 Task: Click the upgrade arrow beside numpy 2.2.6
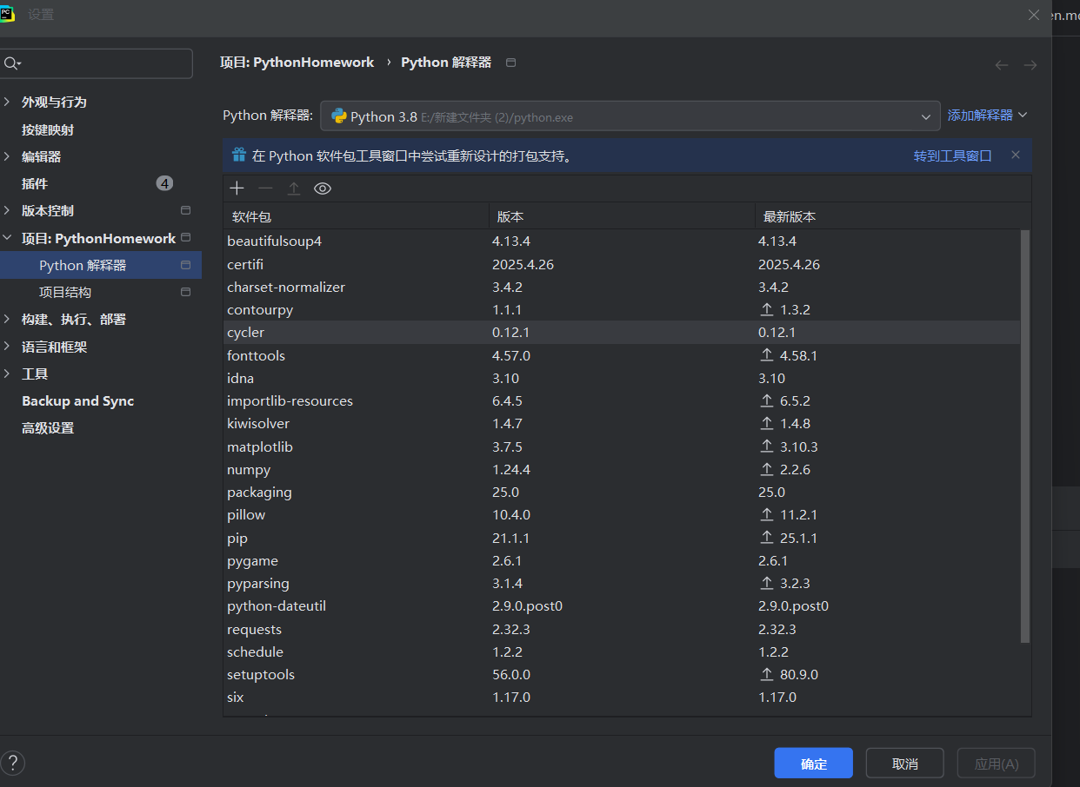(x=767, y=469)
